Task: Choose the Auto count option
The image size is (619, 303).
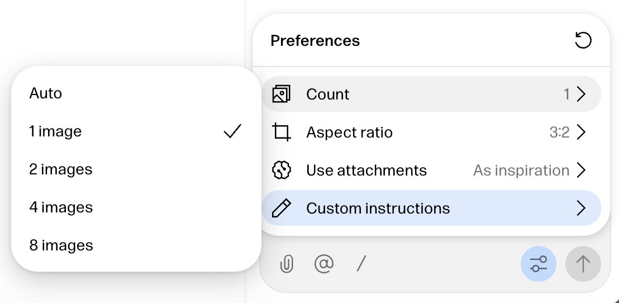Action: coord(136,93)
